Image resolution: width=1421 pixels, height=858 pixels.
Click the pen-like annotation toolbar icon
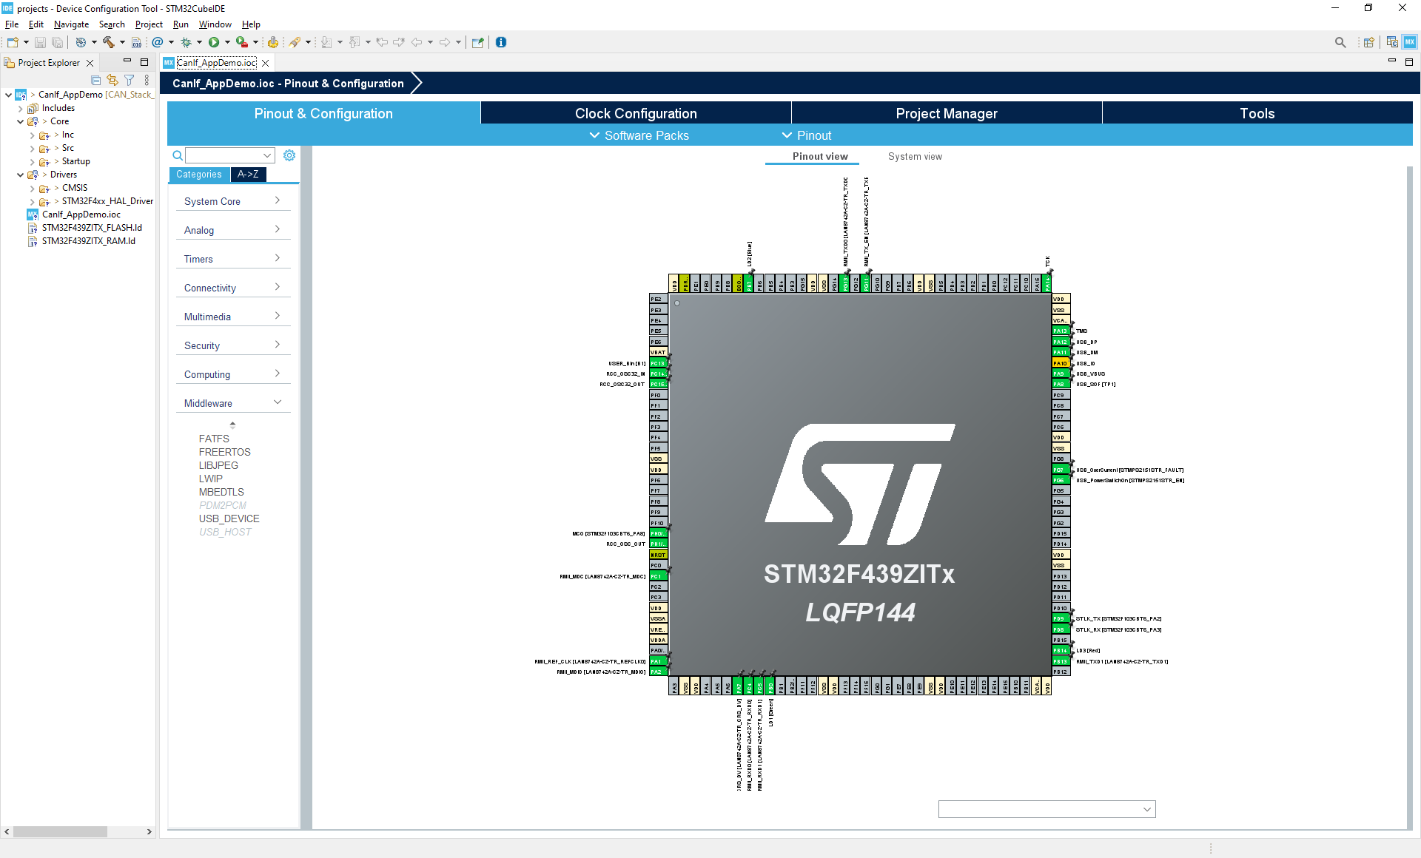click(295, 42)
